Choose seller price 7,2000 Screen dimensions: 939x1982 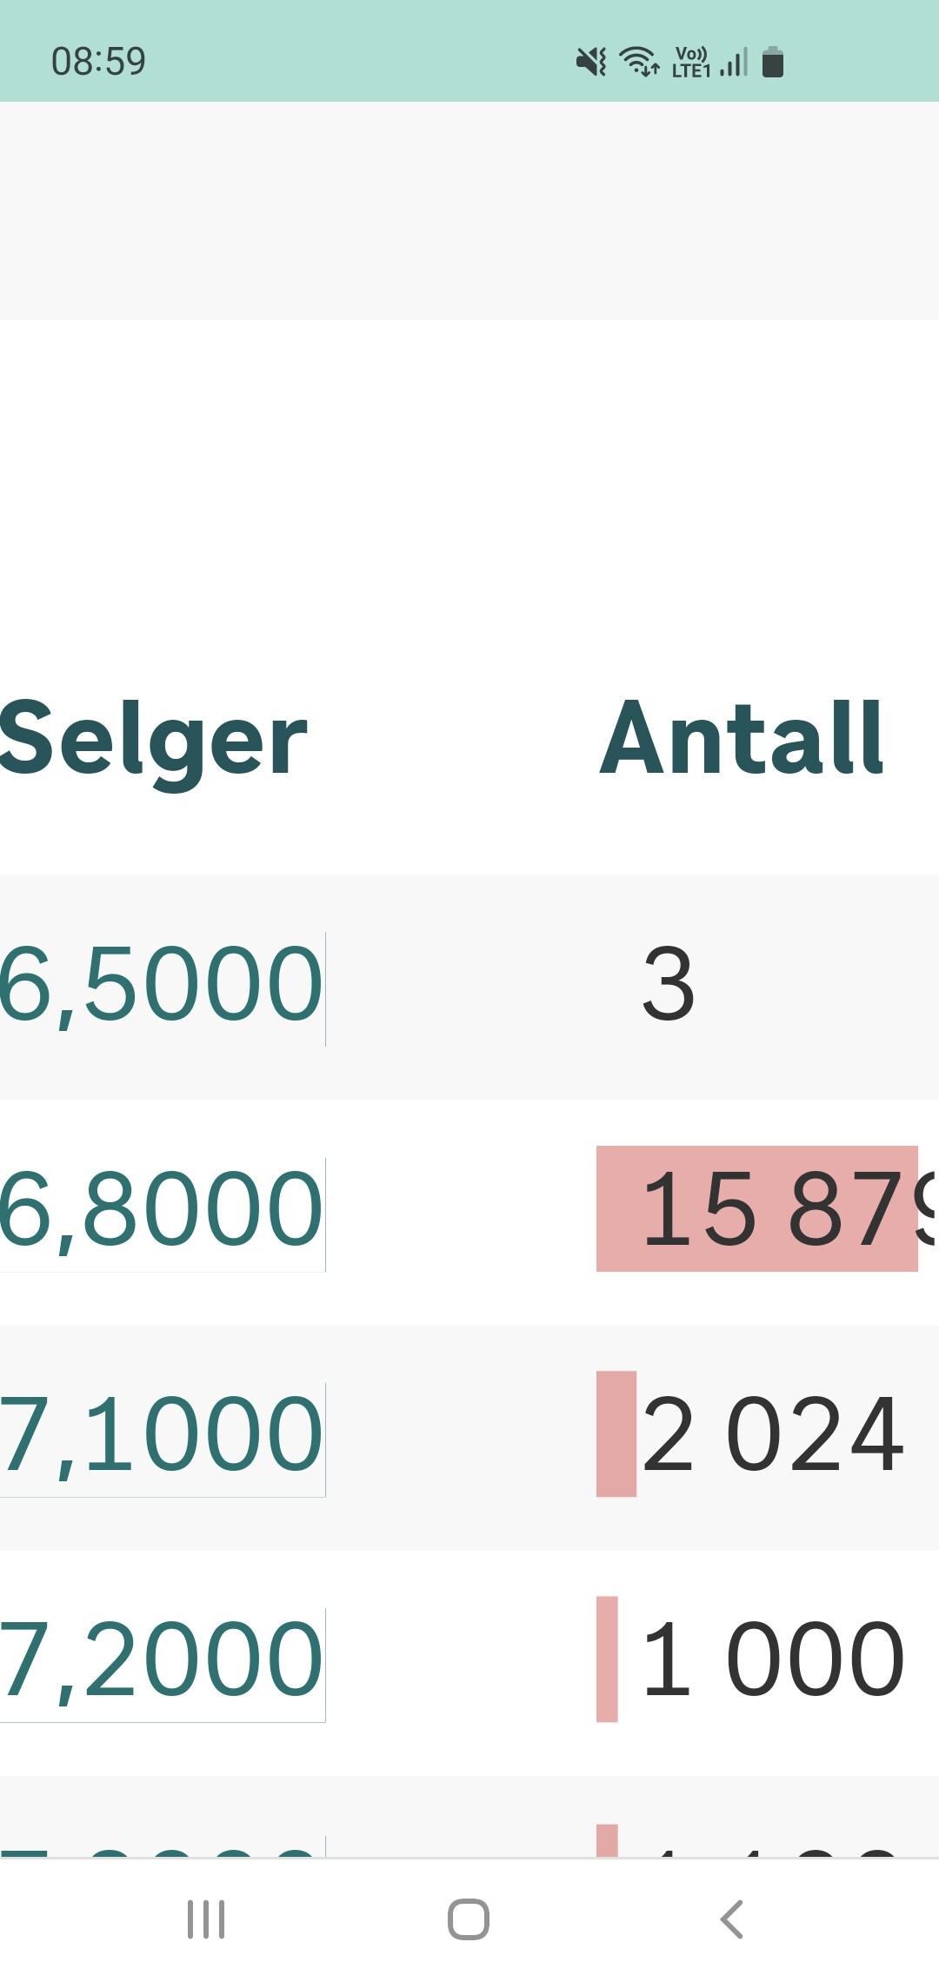162,1660
